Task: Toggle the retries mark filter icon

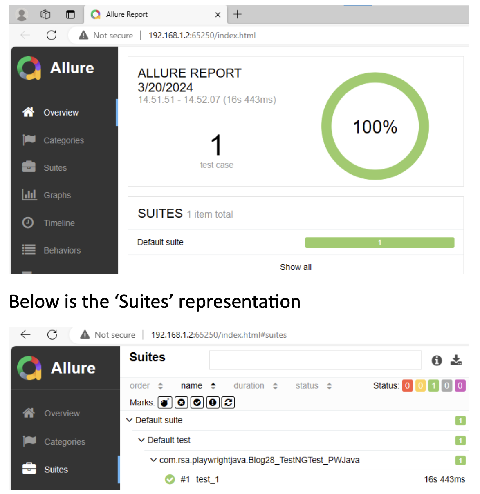Action: (228, 403)
